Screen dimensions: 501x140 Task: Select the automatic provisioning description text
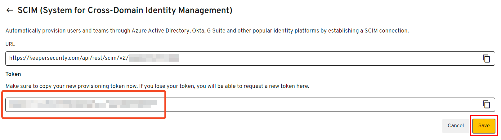(x=207, y=31)
